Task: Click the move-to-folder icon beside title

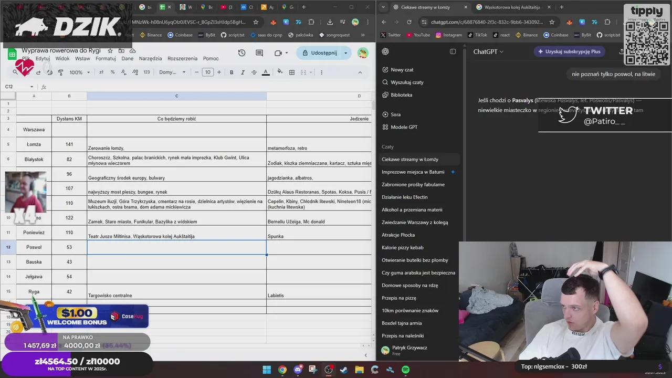Action: (x=121, y=51)
